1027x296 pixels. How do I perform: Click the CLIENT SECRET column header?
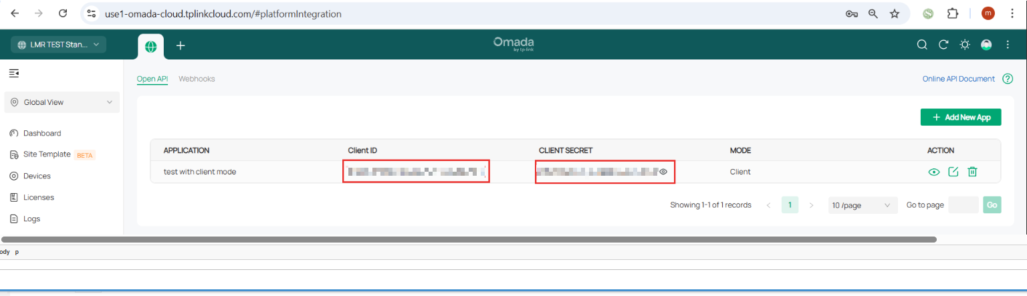tap(566, 150)
